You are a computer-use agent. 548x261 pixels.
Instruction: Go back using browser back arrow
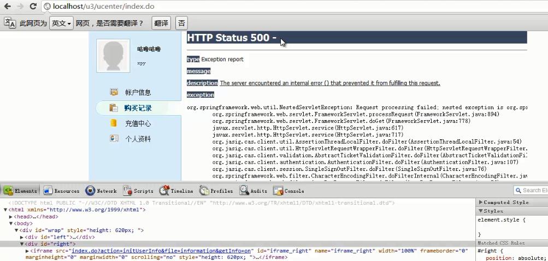point(7,7)
